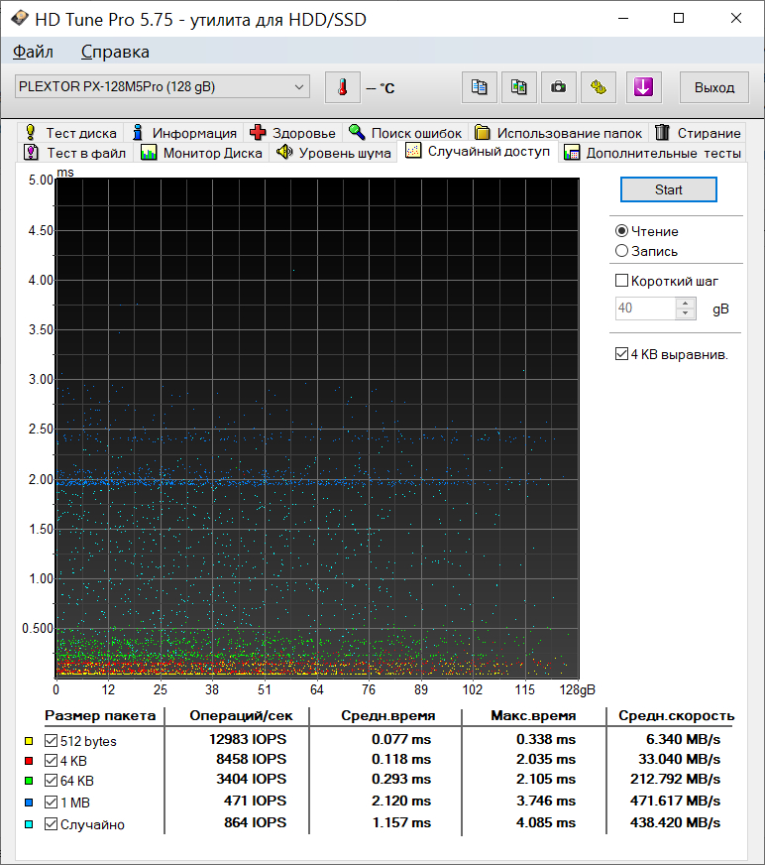
Task: Click the scatter icon on Случайный доступ
Action: [413, 150]
